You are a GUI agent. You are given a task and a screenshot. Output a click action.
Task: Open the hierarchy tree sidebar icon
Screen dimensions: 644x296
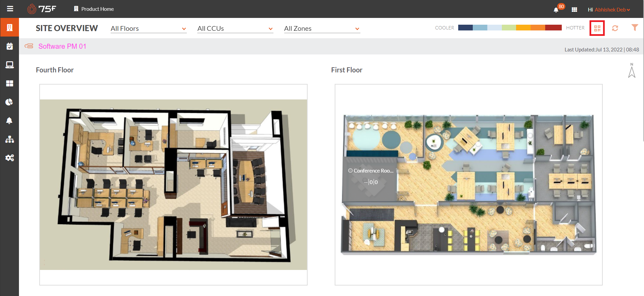(x=9, y=139)
